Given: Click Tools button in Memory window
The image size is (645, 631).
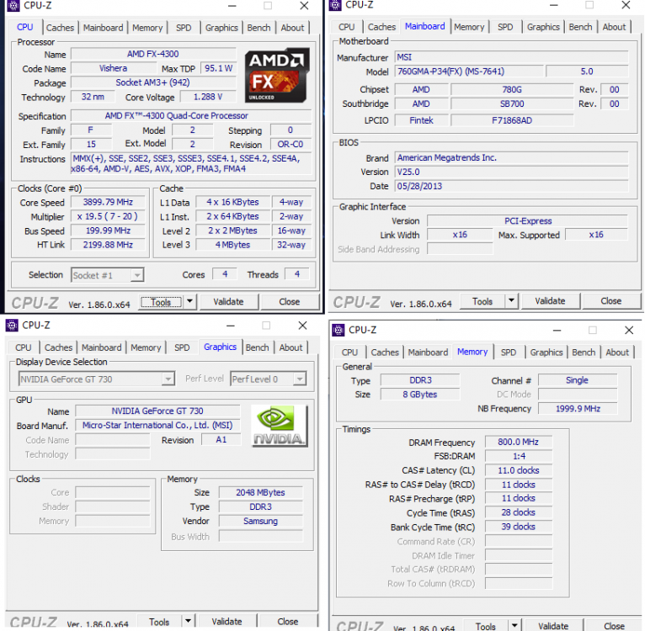Looking at the screenshot, I should (485, 626).
